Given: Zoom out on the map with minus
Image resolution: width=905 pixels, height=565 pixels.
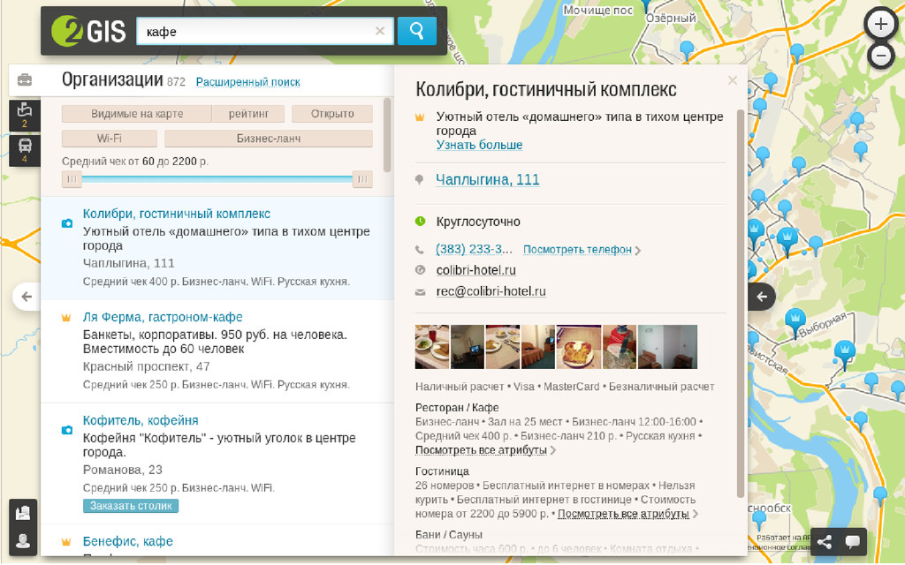Looking at the screenshot, I should (x=881, y=56).
